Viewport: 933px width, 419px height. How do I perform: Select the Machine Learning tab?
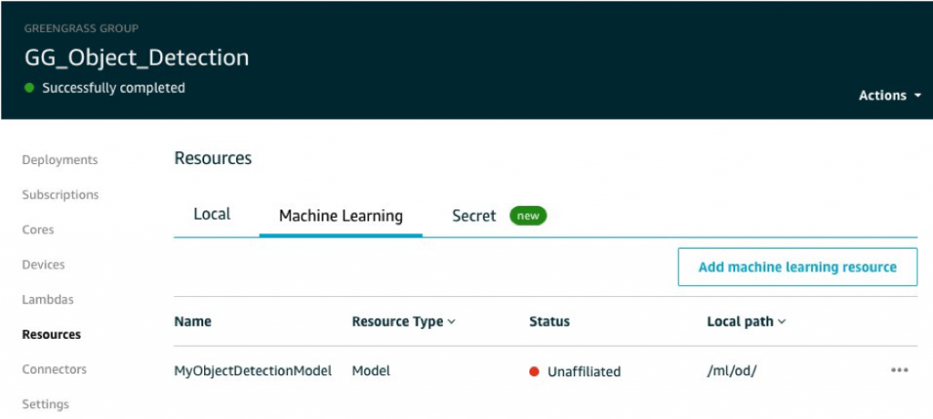pos(341,216)
